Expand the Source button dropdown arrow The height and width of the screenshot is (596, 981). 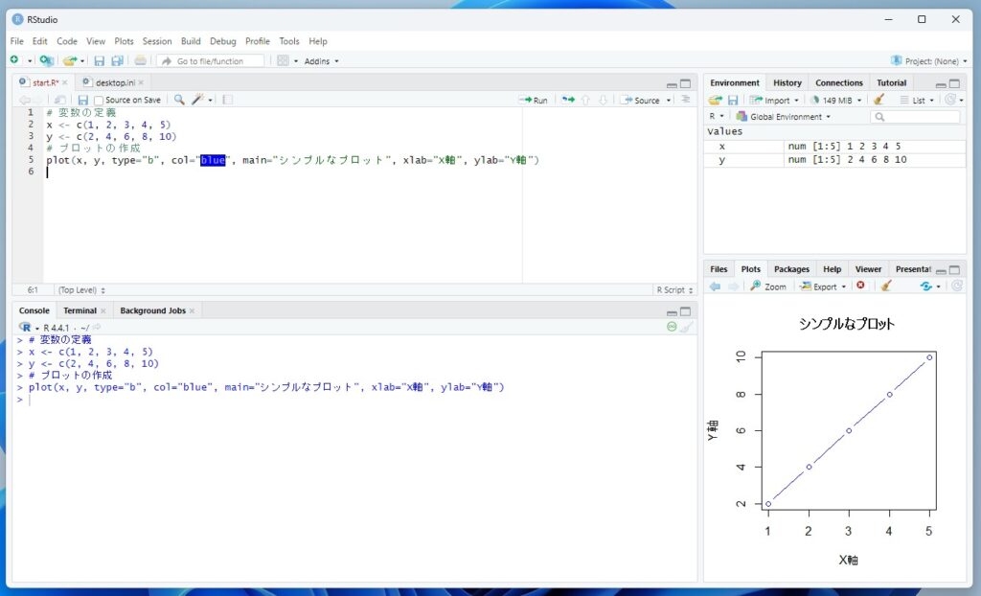pyautogui.click(x=668, y=101)
